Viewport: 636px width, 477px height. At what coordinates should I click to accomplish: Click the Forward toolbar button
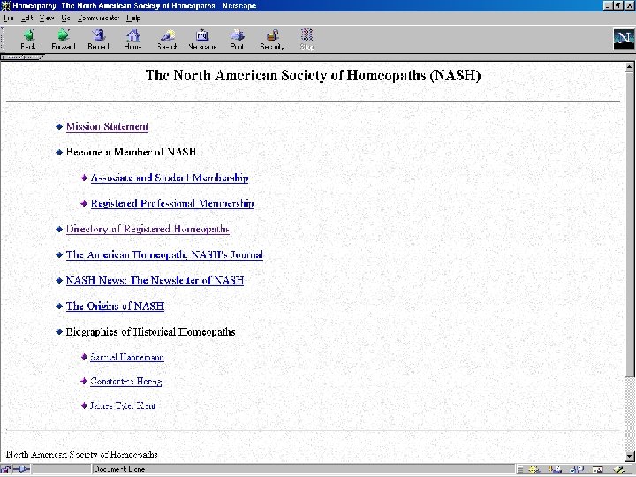click(64, 40)
